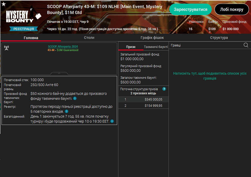This screenshot has height=177, width=251.
Task: Select first prize row $345 000,05
Action: [143, 99]
